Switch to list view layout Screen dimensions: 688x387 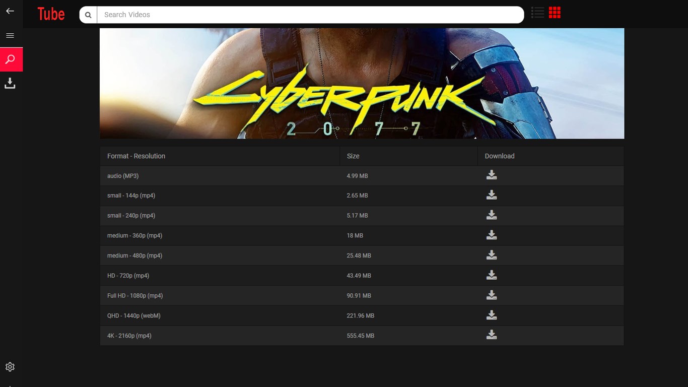[x=538, y=13]
